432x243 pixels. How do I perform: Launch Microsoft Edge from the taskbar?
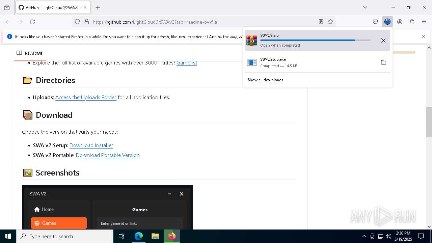[x=139, y=236]
